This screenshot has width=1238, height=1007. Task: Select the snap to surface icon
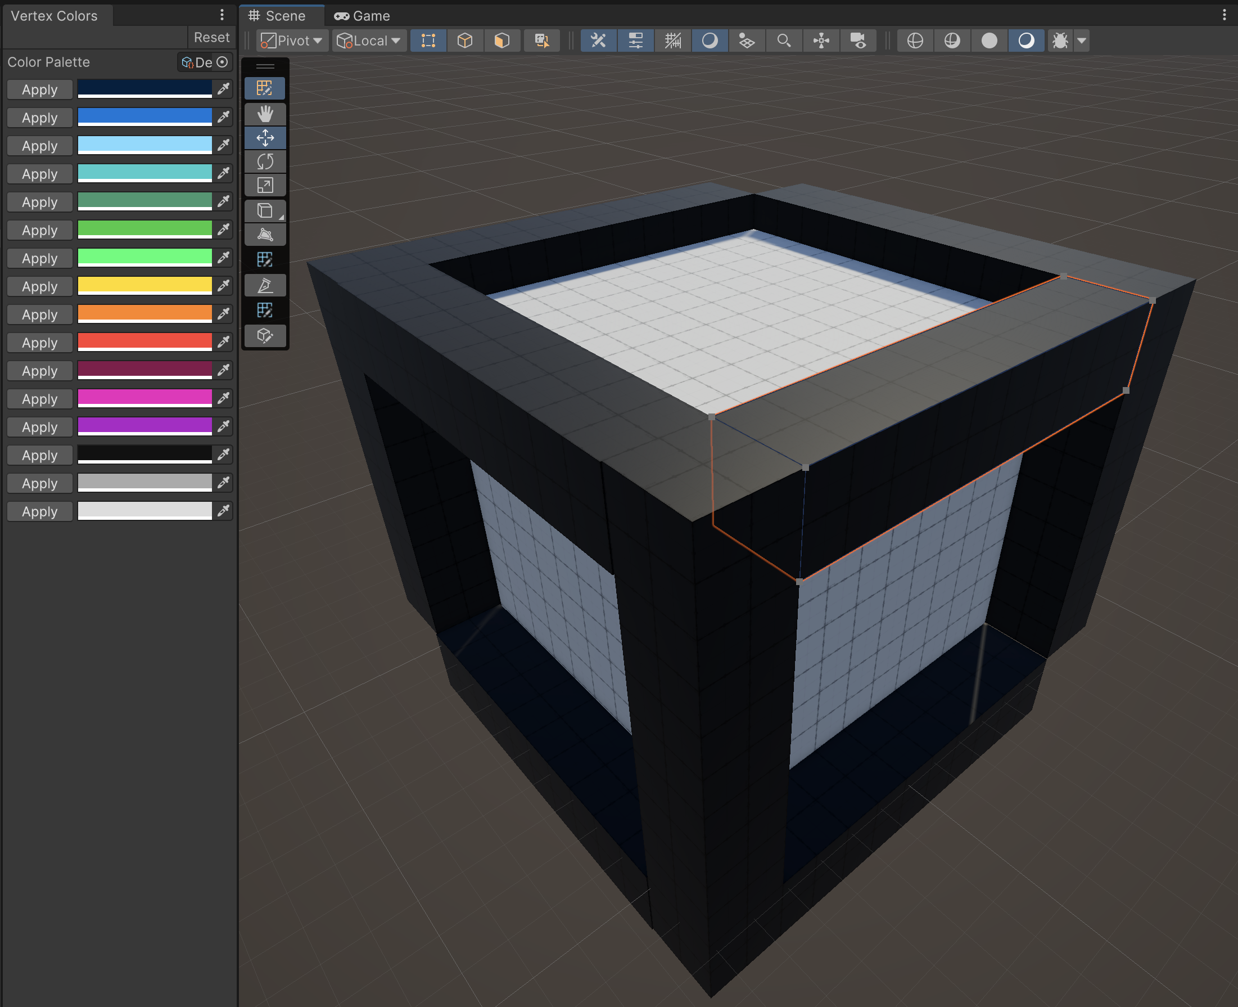pyautogui.click(x=745, y=40)
